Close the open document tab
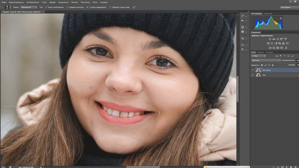This screenshot has width=299, height=168. (x=43, y=12)
